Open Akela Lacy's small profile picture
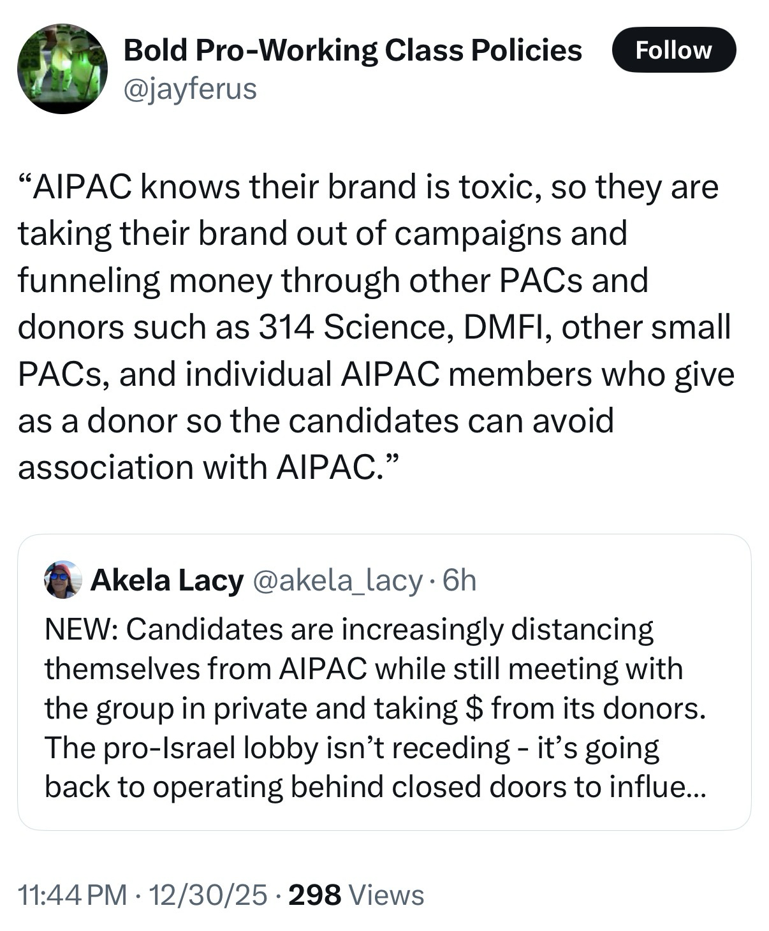Viewport: 769px width, 931px height. (62, 580)
